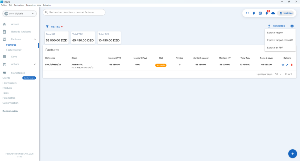Click the Montant TTC column header
Screen dimensions: 300x161
click(115, 58)
